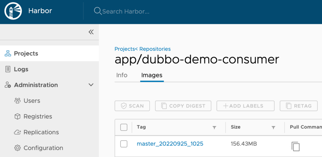Click the SCAN button
Viewport: 322px width, 157px height.
click(132, 106)
